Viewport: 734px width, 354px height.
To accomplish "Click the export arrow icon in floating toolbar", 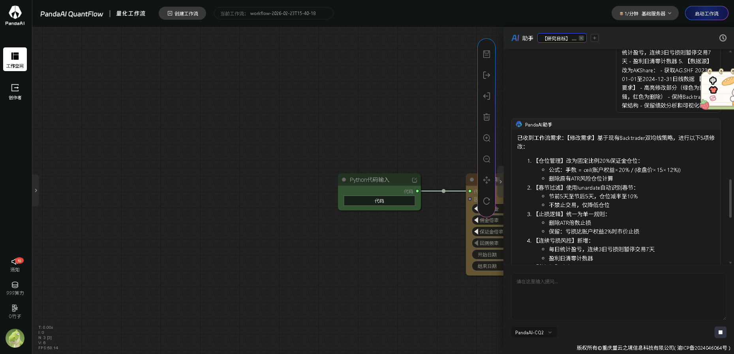I will coord(486,75).
